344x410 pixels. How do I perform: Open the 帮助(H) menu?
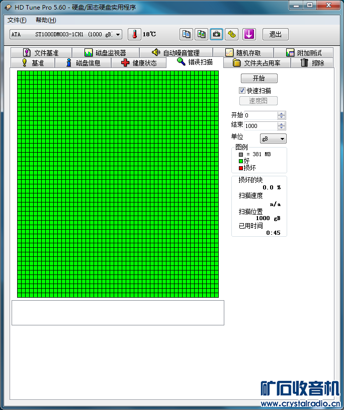[x=46, y=20]
